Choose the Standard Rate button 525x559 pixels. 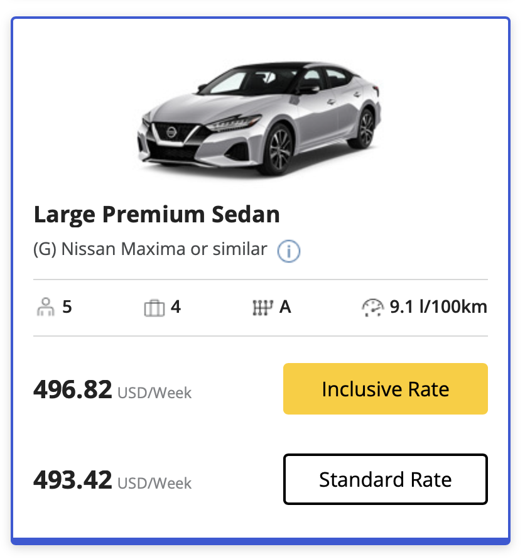coord(385,479)
